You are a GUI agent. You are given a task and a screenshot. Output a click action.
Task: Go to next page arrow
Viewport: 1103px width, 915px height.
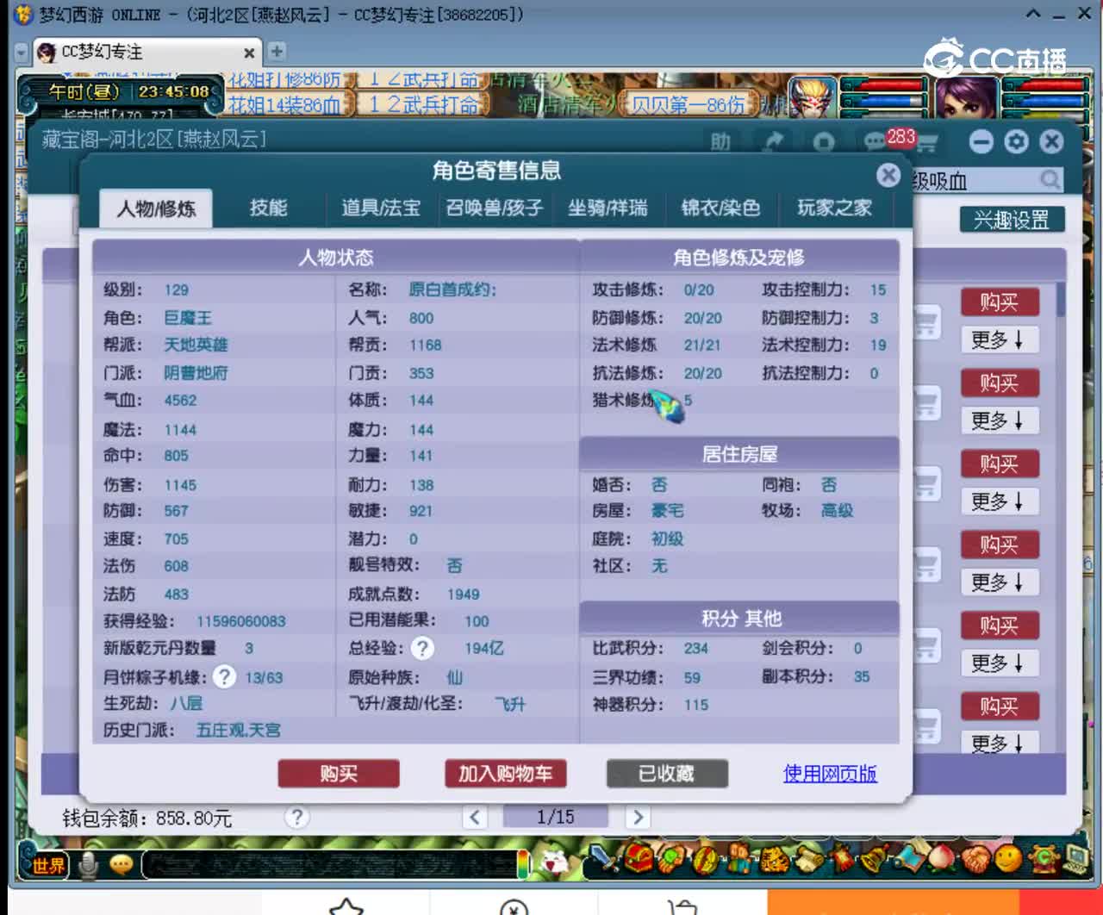tap(638, 817)
